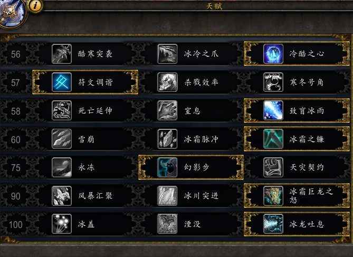Select the 冰冷之爪 talent icon
Screen dimensions: 353x257
167,54
